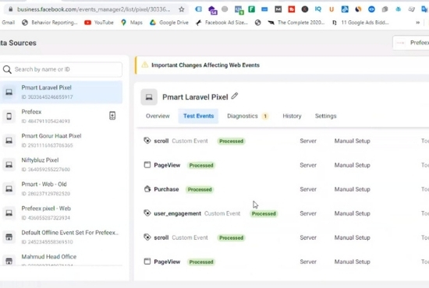Viewport: 429px width, 288px height.
Task: Click the Purchase event name
Action: pos(166,189)
